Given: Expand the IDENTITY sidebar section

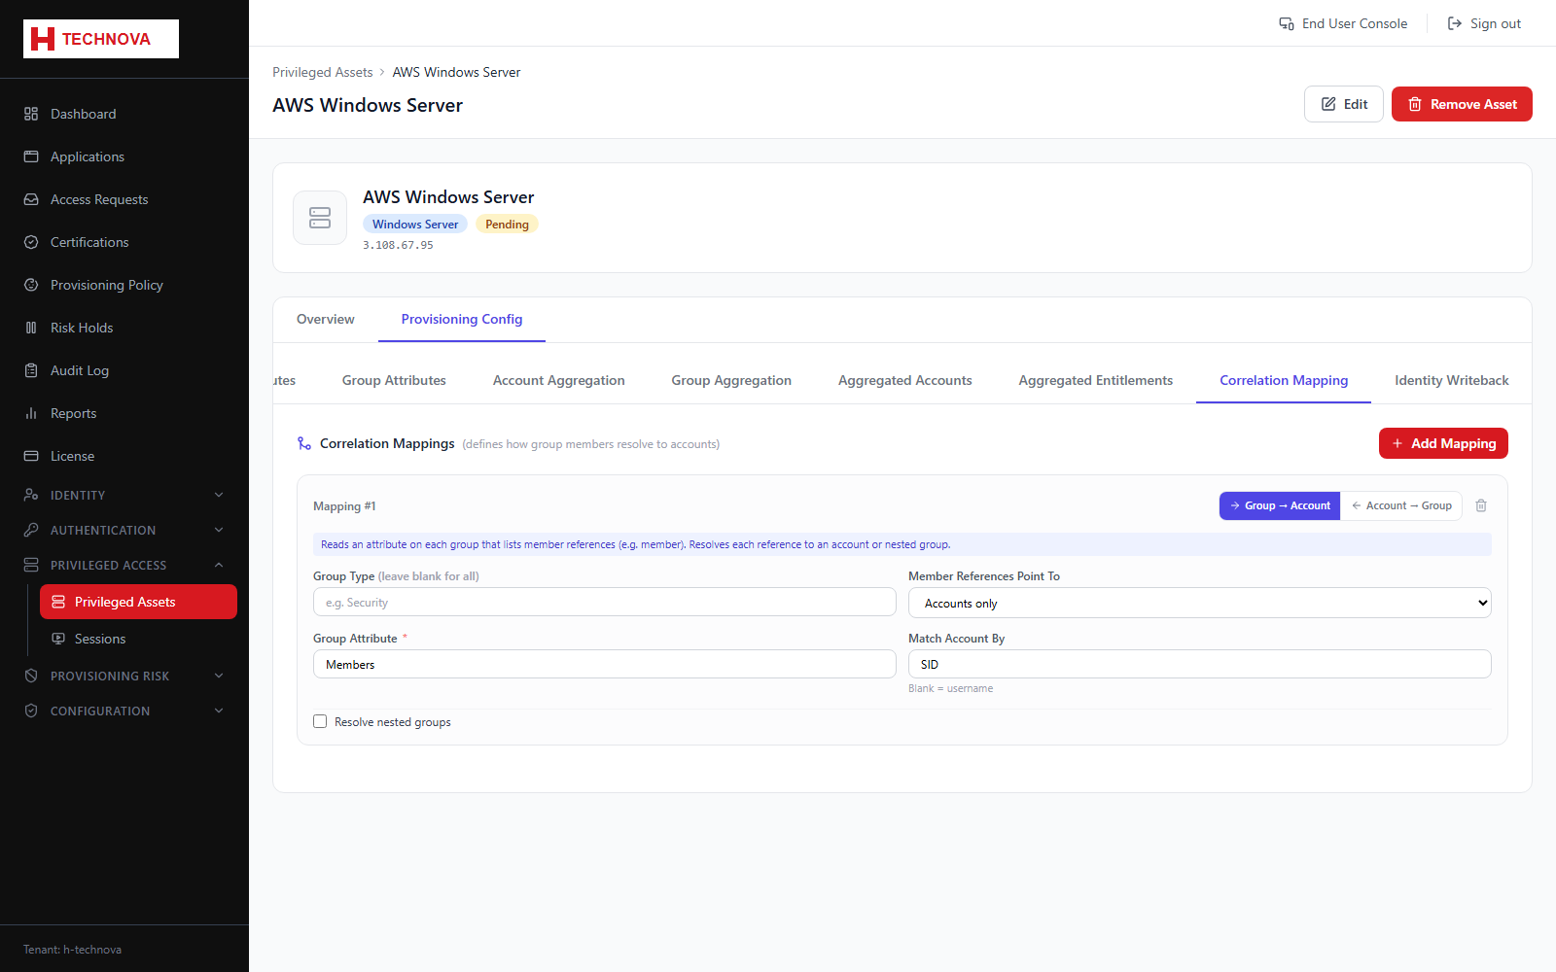Looking at the screenshot, I should pyautogui.click(x=124, y=495).
